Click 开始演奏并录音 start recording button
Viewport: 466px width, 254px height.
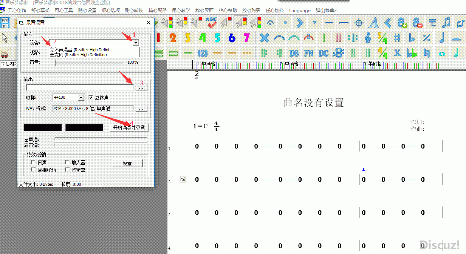pos(129,127)
